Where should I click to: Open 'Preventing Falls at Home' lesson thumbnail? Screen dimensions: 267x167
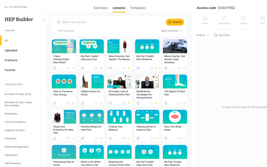point(64,152)
